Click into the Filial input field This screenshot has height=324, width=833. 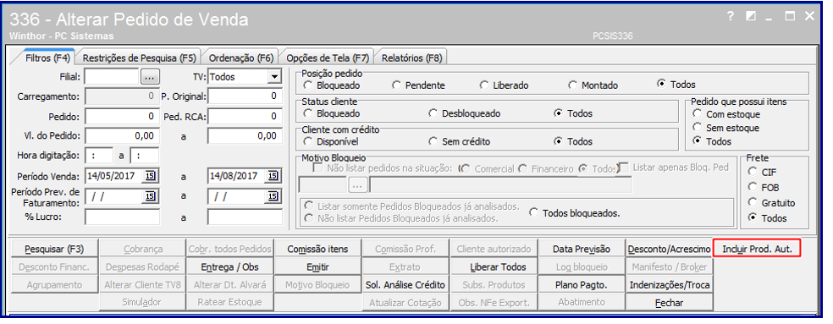[x=112, y=77]
